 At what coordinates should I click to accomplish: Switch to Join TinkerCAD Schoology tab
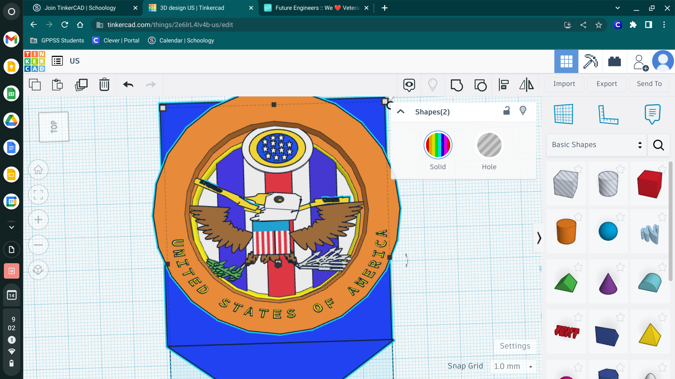click(x=83, y=8)
